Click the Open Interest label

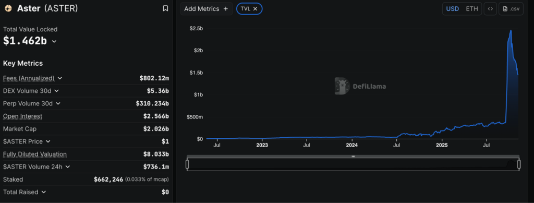point(22,116)
